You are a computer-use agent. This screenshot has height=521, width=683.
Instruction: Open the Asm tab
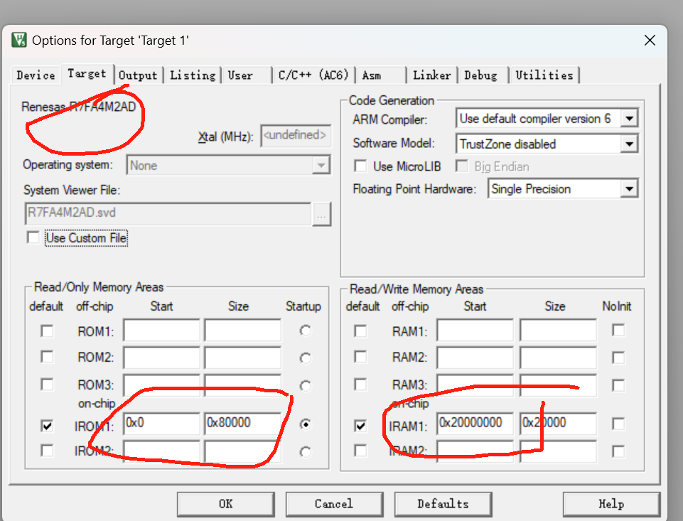click(x=381, y=75)
